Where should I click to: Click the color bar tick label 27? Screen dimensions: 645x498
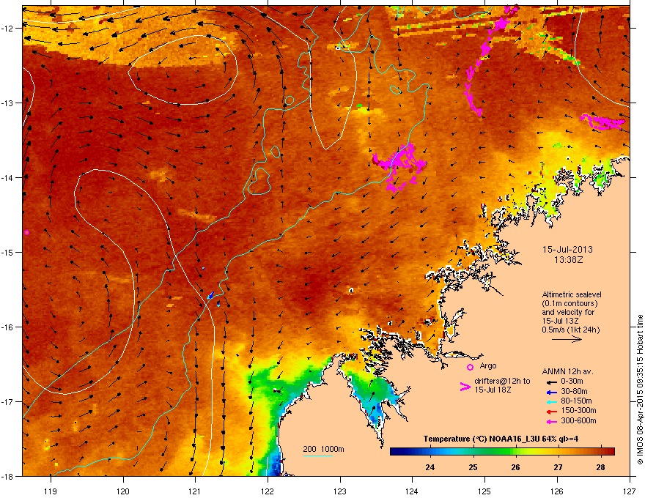point(558,467)
